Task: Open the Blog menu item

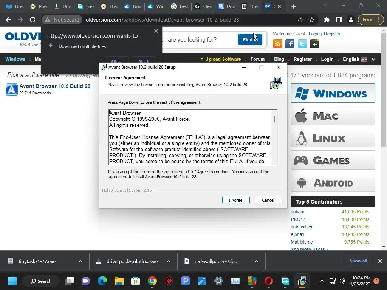Action: click(279, 59)
